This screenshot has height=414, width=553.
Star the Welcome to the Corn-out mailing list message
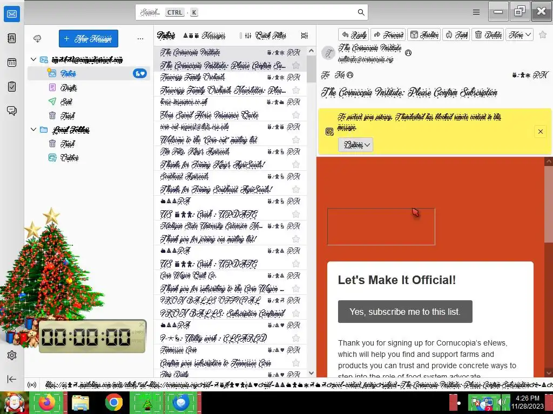coord(296,140)
